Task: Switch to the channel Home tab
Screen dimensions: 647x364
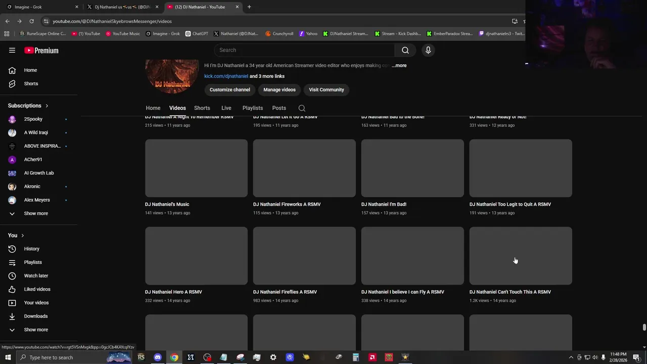Action: (153, 108)
